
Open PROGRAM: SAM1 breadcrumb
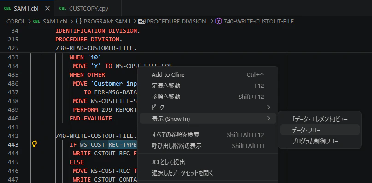tap(107, 22)
